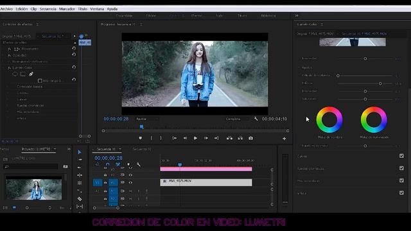Open the Ajustar zoom level dropdown
Viewport: 411px width, 231px height.
point(147,119)
